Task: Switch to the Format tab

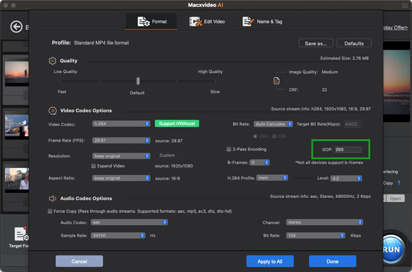Action: (152, 22)
